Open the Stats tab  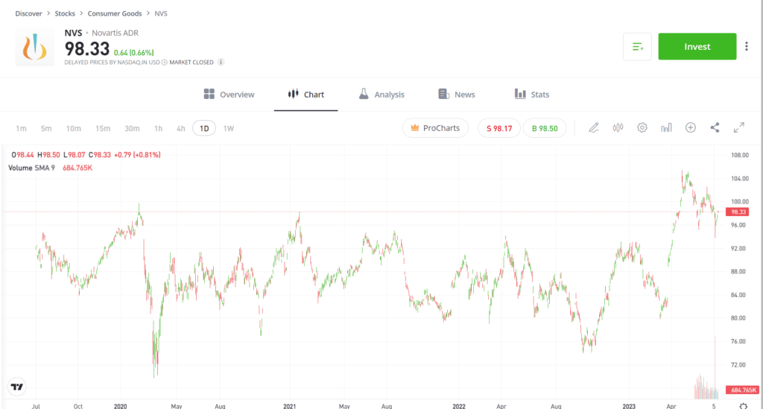[532, 95]
